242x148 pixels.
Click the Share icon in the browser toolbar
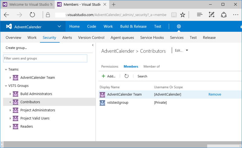(224, 15)
